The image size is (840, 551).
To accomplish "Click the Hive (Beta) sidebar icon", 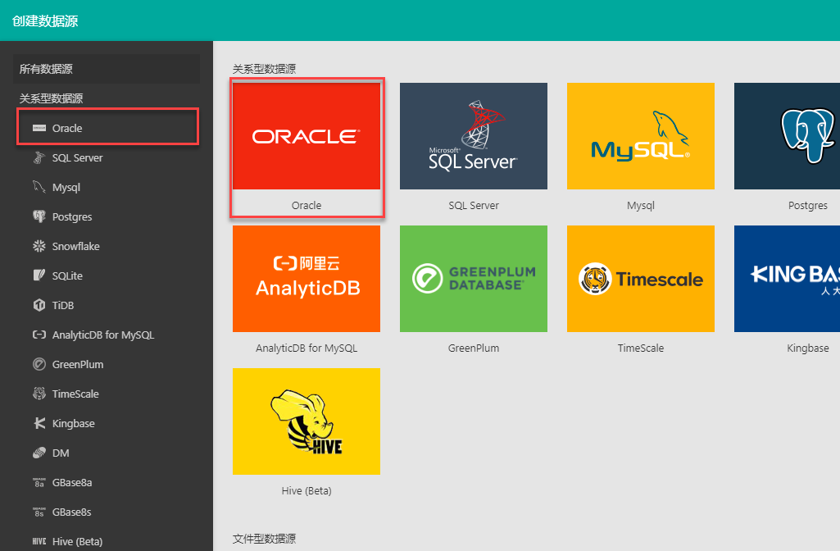I will coord(39,541).
